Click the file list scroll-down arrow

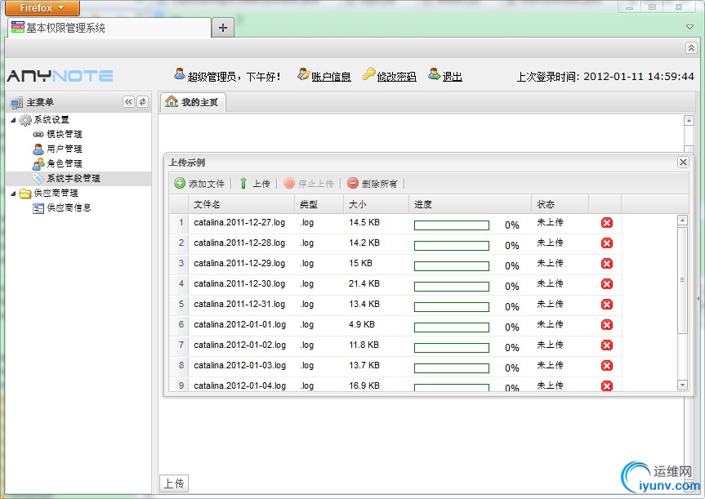tap(682, 385)
